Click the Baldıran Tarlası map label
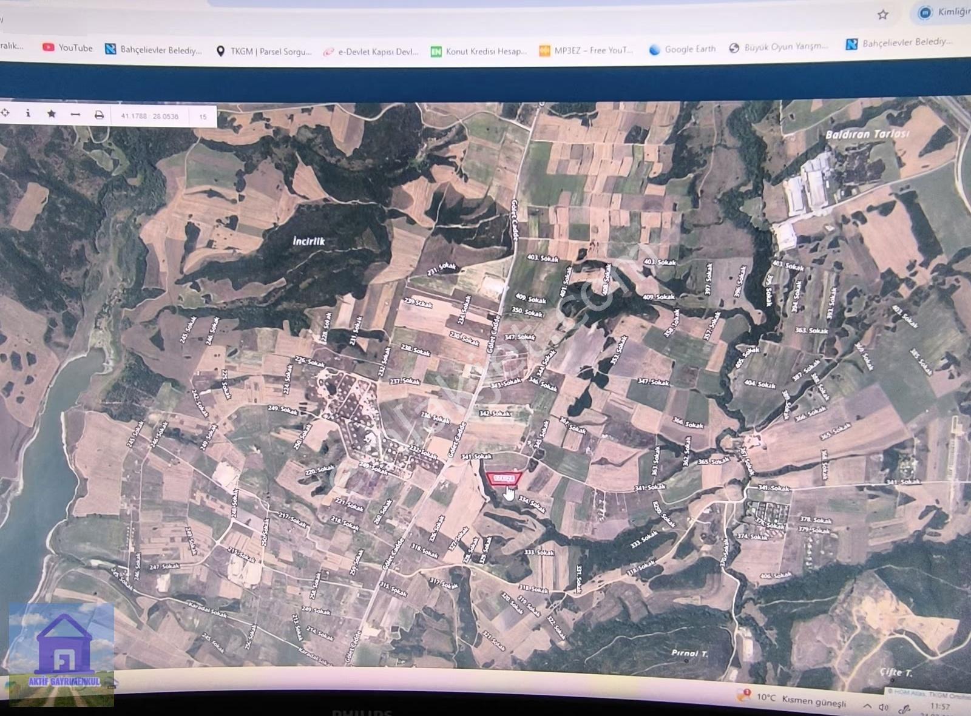971x716 pixels. pos(867,134)
